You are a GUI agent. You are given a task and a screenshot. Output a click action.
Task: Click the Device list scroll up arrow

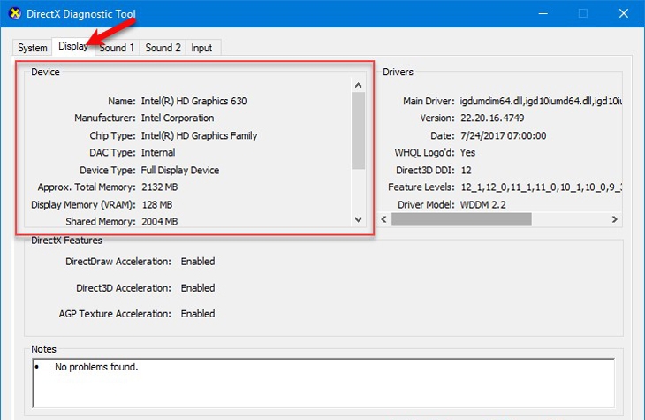point(359,85)
